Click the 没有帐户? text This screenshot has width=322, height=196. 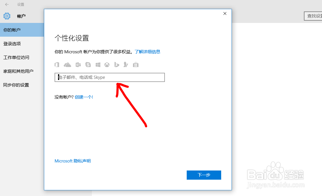click(64, 97)
